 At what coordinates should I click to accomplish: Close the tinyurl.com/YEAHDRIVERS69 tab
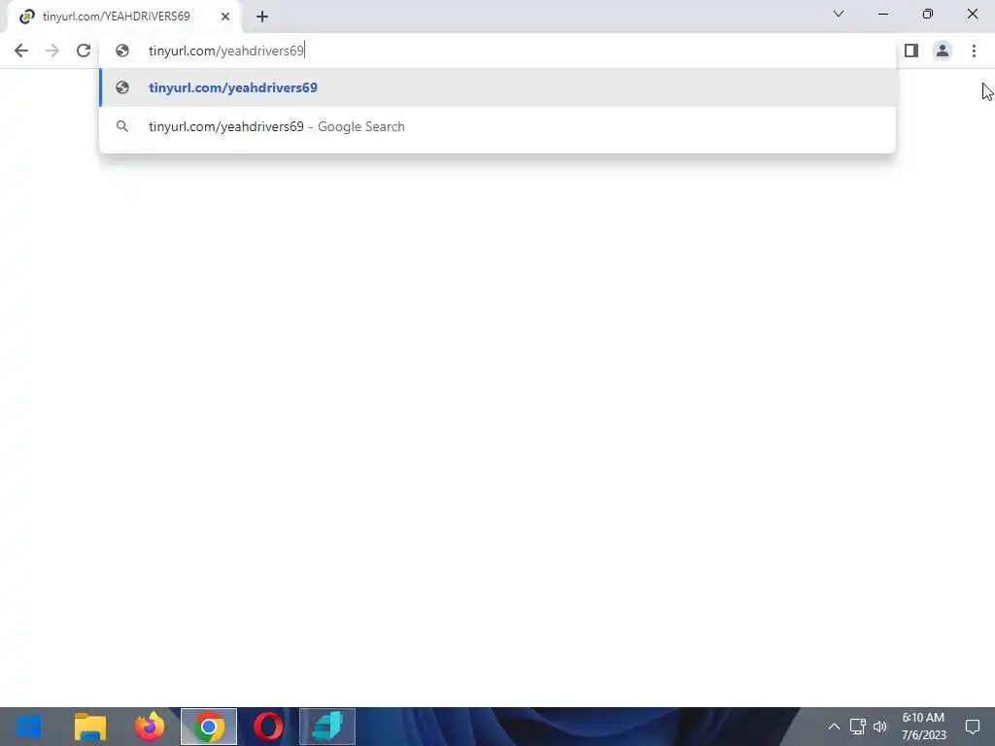(225, 17)
